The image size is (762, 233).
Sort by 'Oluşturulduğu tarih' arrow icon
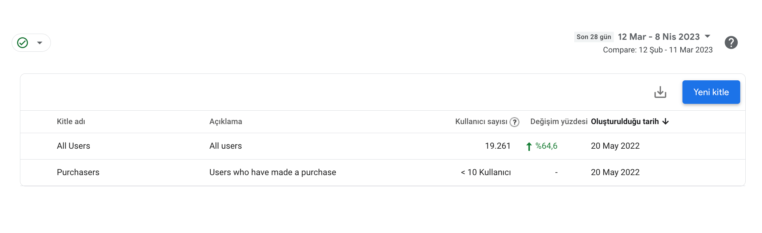click(666, 122)
